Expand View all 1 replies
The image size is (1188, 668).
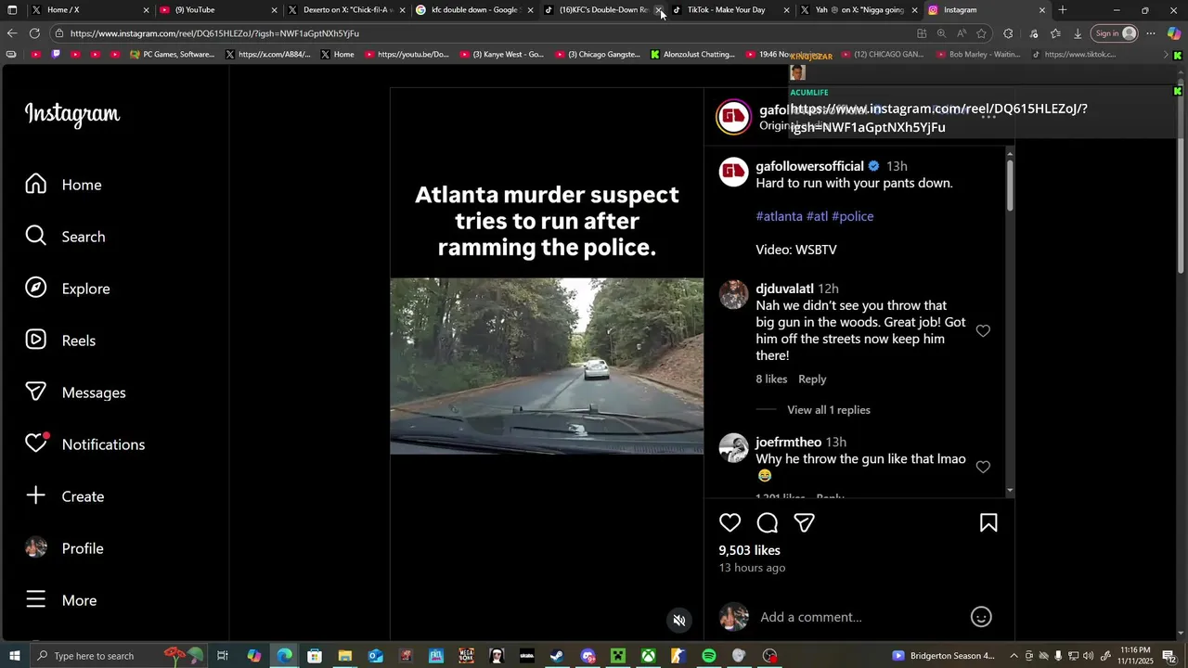pyautogui.click(x=829, y=410)
